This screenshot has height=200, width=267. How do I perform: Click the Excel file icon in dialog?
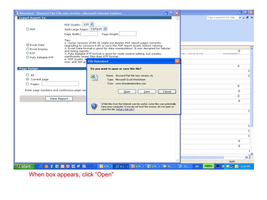click(x=94, y=78)
